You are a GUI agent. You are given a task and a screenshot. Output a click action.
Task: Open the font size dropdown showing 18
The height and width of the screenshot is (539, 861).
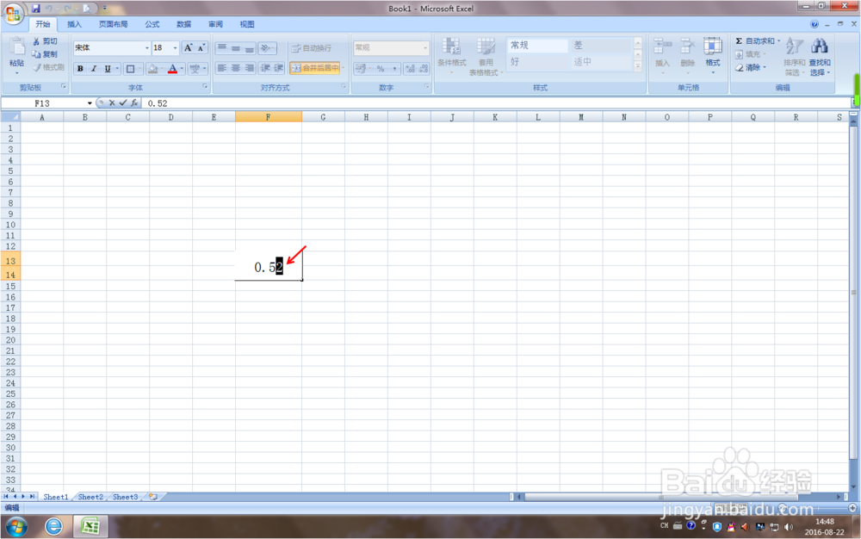(x=175, y=47)
